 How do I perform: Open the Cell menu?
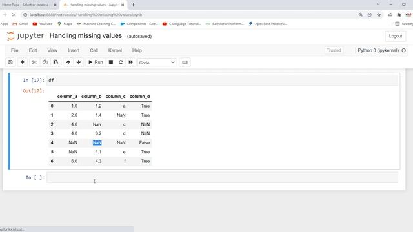coord(94,50)
